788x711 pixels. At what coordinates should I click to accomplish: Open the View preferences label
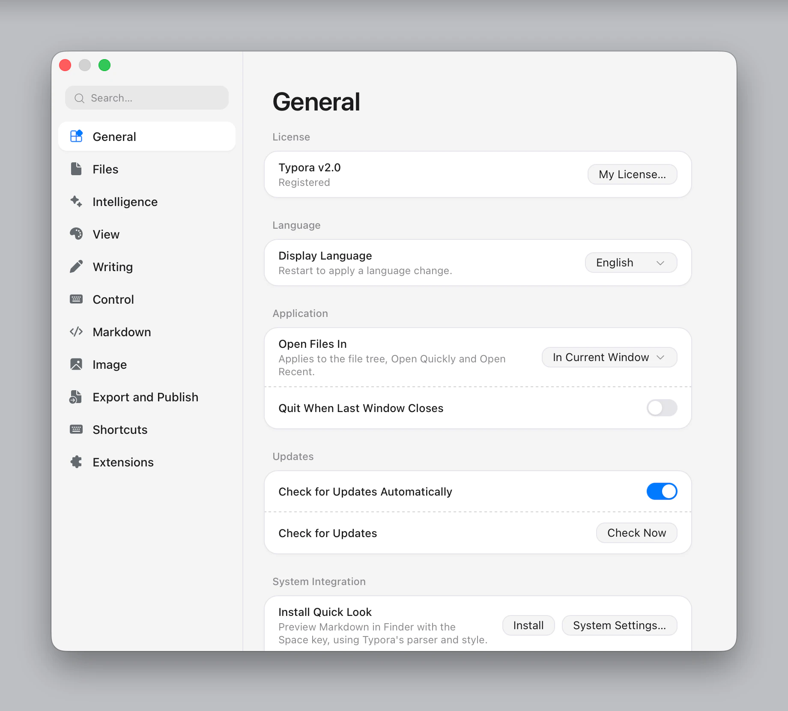pyautogui.click(x=106, y=234)
